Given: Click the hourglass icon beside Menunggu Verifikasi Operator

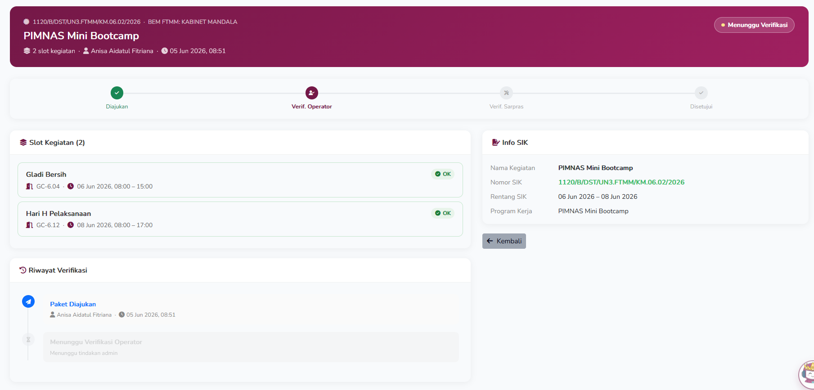Looking at the screenshot, I should pyautogui.click(x=28, y=340).
